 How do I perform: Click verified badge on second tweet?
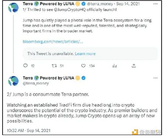click(84, 78)
